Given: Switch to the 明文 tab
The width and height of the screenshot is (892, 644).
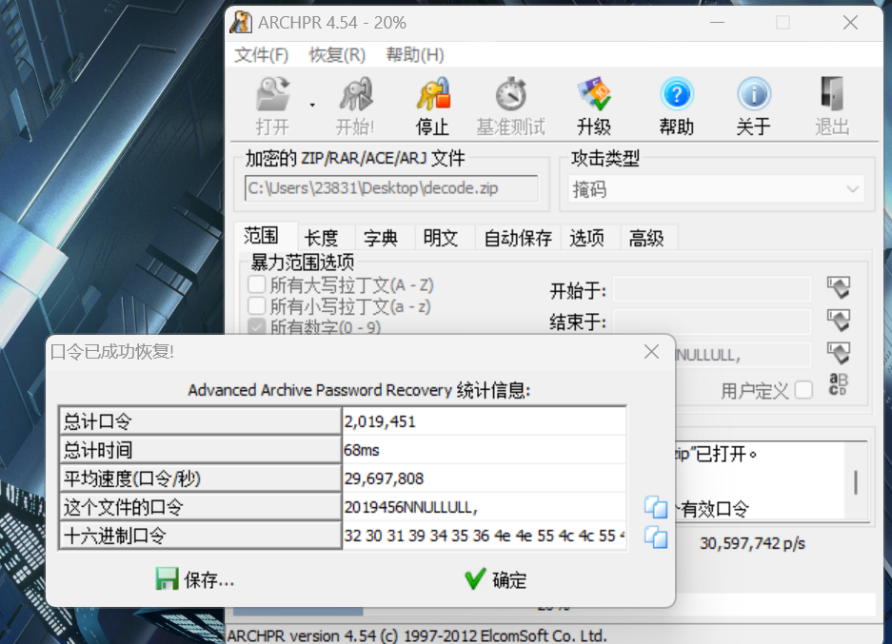Looking at the screenshot, I should [441, 238].
